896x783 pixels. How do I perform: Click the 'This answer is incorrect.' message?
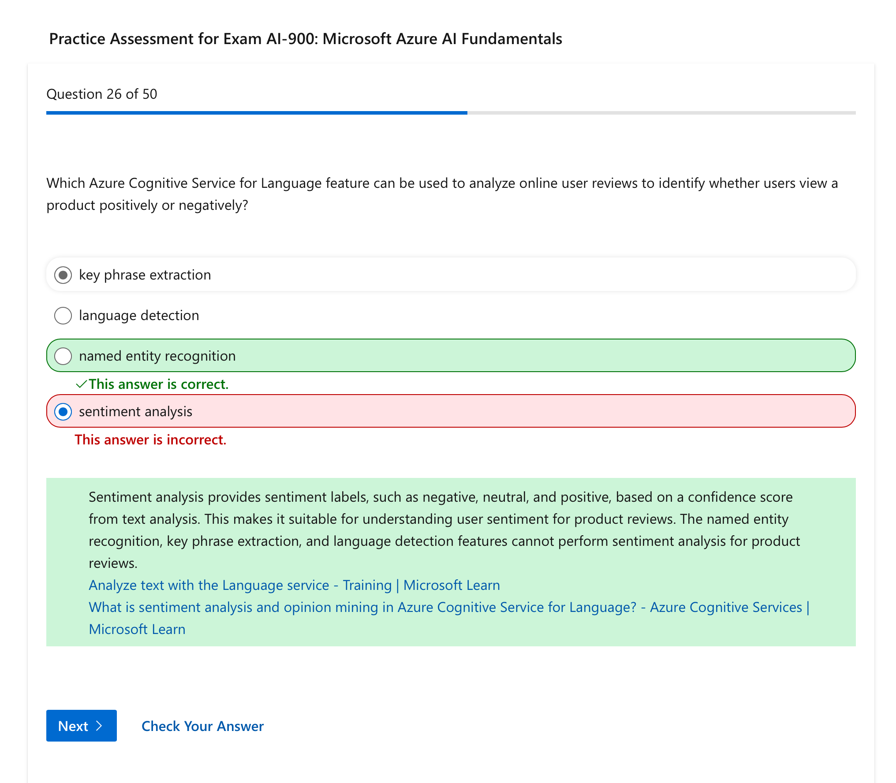pos(150,440)
